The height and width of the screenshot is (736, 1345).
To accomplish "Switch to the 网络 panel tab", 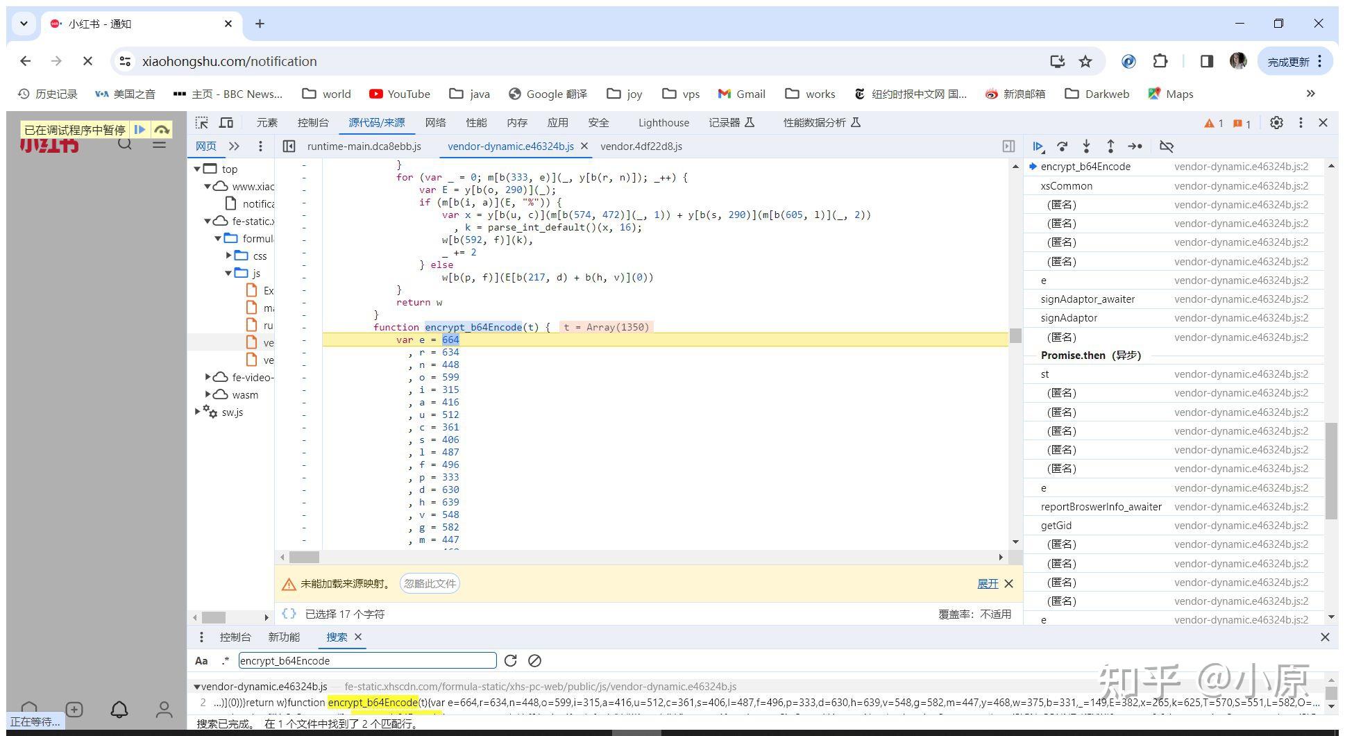I will click(x=435, y=122).
